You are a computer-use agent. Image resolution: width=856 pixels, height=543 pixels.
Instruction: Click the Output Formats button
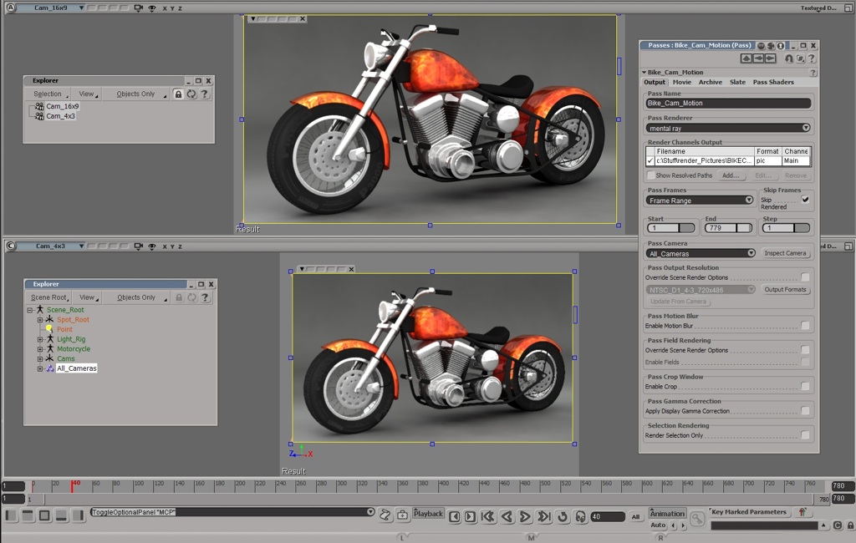coord(784,290)
